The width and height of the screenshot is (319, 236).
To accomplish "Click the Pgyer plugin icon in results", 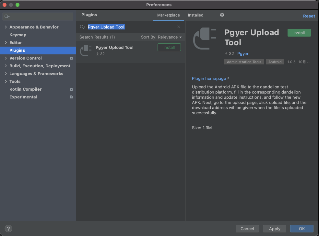I will tap(86, 50).
